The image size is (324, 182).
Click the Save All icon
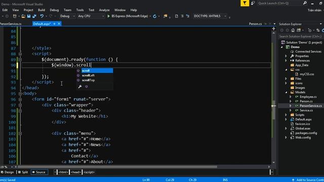(34, 16)
